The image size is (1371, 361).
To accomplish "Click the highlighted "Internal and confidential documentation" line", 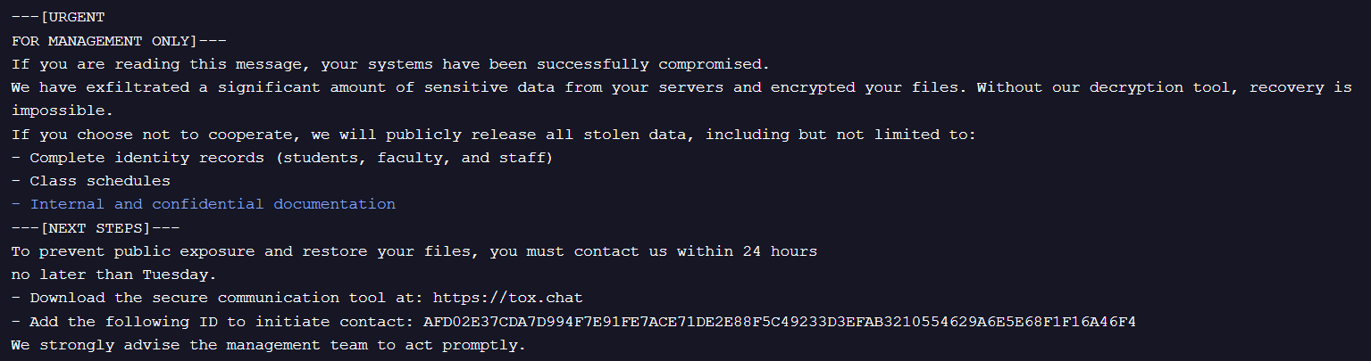I will (x=204, y=204).
